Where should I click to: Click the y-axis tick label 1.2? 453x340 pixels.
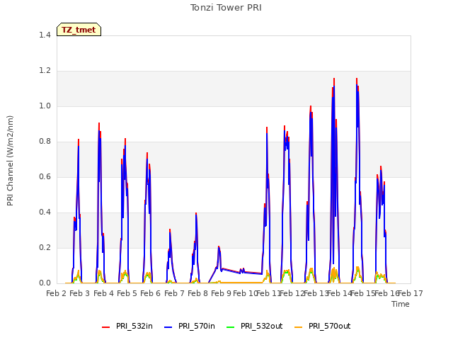click(x=45, y=71)
